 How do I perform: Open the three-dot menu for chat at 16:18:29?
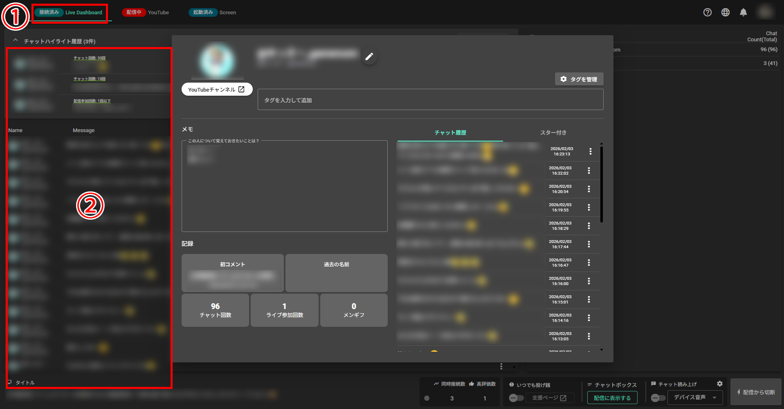tap(589, 226)
